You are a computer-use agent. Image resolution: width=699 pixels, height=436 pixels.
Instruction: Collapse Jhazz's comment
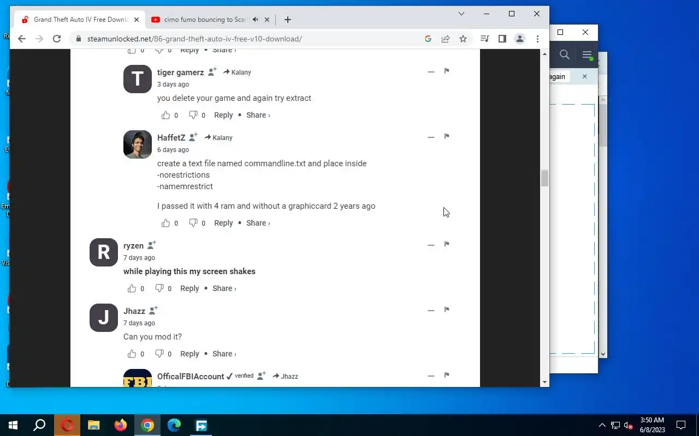[x=431, y=310]
